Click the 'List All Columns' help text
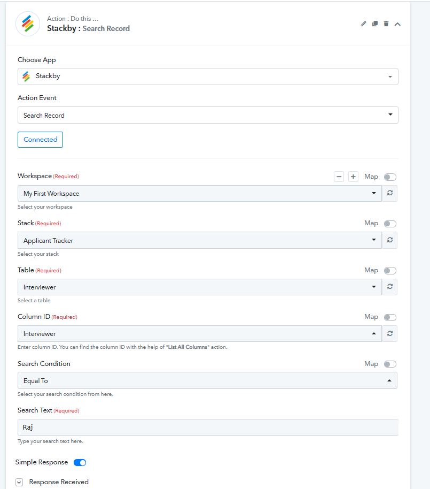 (x=187, y=347)
